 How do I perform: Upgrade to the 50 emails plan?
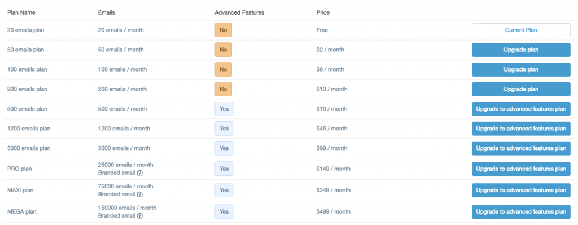(x=521, y=50)
